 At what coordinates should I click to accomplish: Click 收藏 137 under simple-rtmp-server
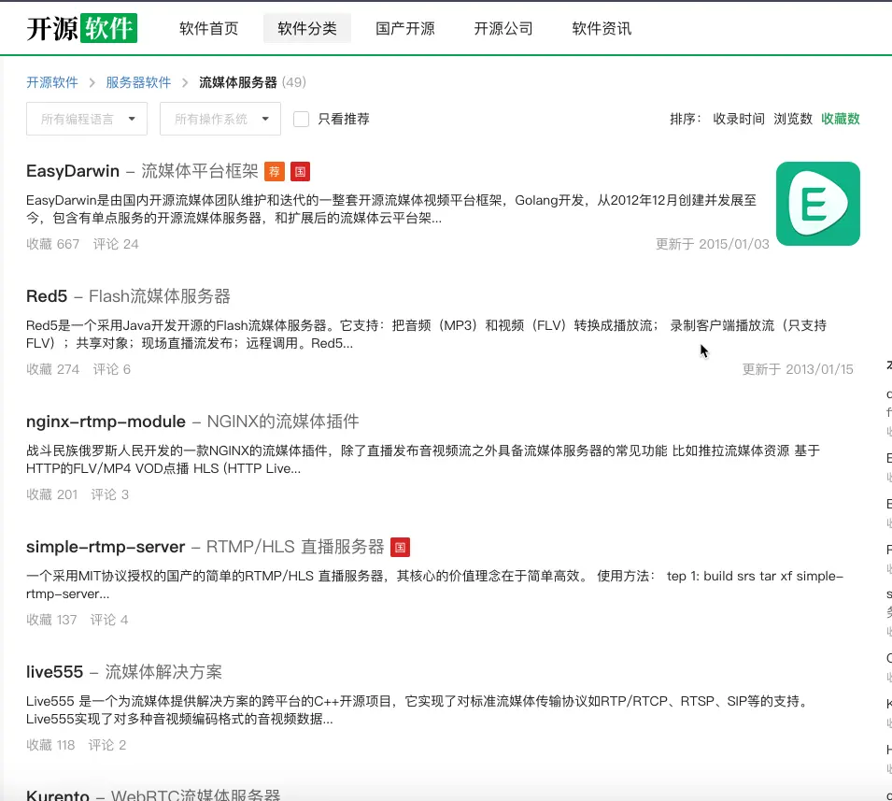click(51, 620)
